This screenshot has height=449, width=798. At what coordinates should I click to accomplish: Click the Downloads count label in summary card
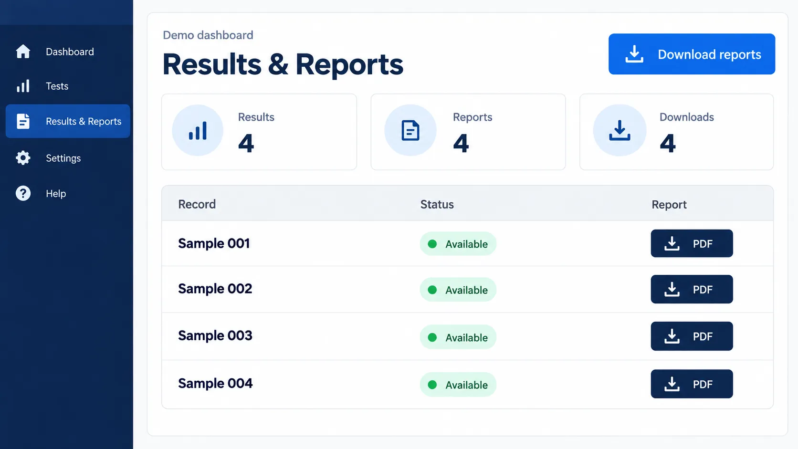tap(686, 117)
